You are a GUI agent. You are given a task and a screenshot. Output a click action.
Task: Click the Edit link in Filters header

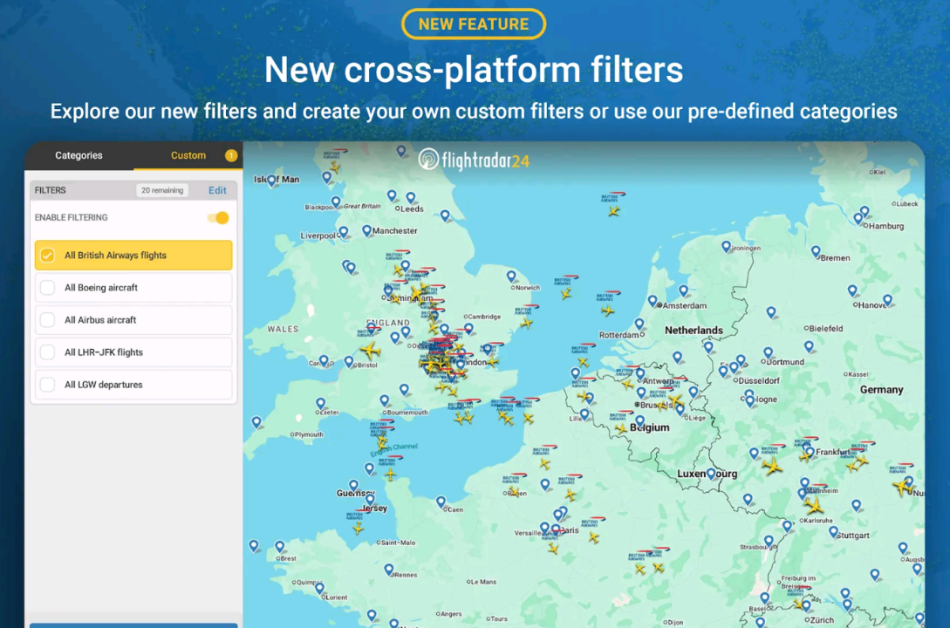click(217, 190)
